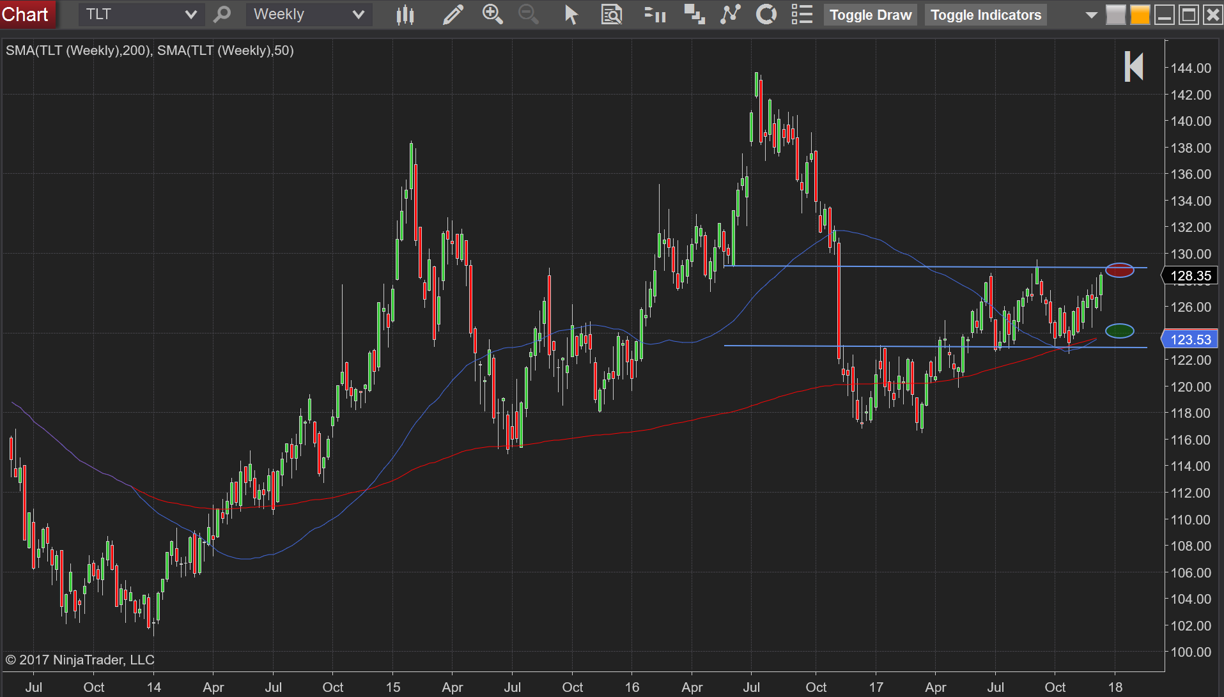The height and width of the screenshot is (697, 1224).
Task: Click the 100.00 price axis label
Action: point(1191,652)
